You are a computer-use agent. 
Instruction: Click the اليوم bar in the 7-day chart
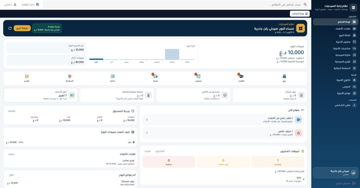pyautogui.click(x=96, y=59)
